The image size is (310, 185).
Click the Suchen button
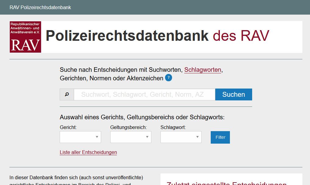pos(234,94)
